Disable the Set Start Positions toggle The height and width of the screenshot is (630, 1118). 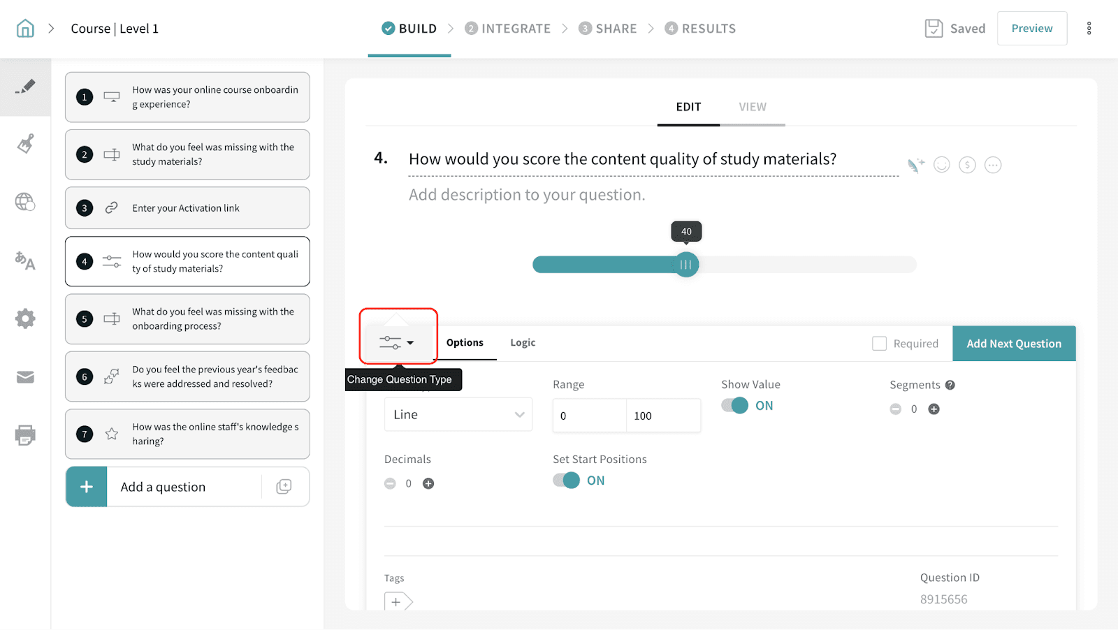click(x=567, y=481)
